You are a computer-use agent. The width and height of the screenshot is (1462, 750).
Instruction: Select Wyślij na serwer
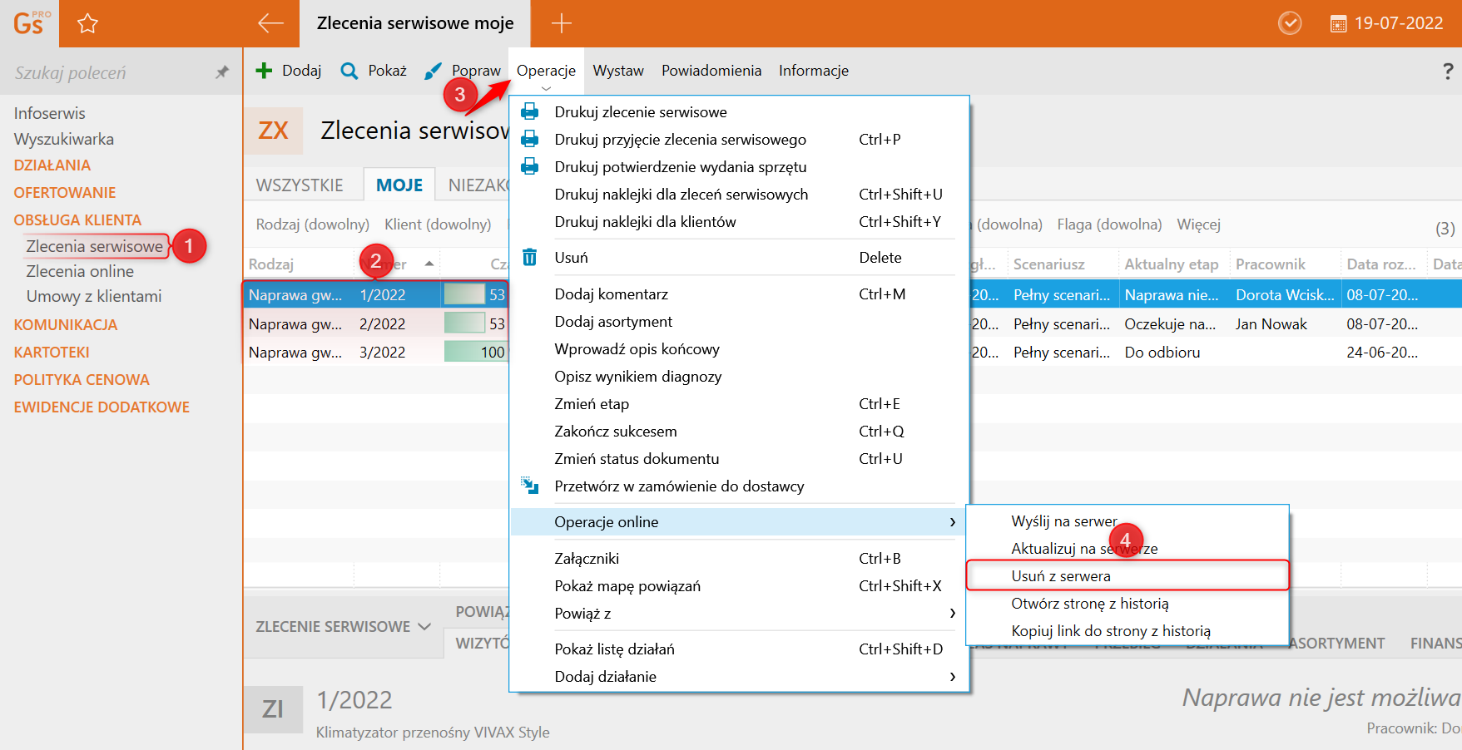click(1127, 521)
